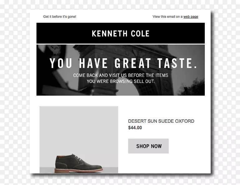Image resolution: width=240 pixels, height=185 pixels.
Task: Click the "View this email on a" text
Action: point(167,17)
